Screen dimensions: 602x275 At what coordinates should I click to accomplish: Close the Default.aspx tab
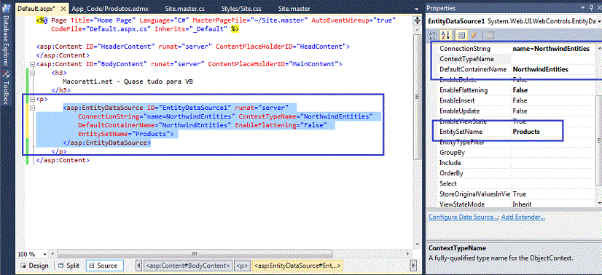(64, 8)
